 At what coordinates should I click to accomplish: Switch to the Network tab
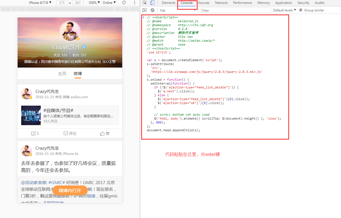(x=221, y=3)
